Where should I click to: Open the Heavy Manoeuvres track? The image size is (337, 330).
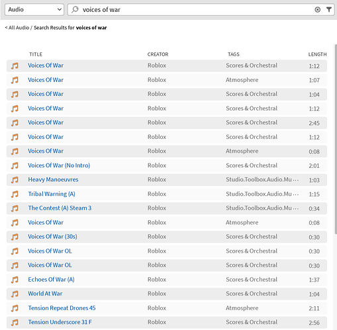tap(53, 180)
